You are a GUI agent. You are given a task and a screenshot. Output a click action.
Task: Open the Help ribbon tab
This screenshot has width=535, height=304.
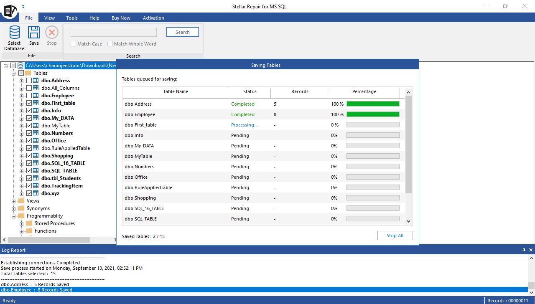point(94,18)
